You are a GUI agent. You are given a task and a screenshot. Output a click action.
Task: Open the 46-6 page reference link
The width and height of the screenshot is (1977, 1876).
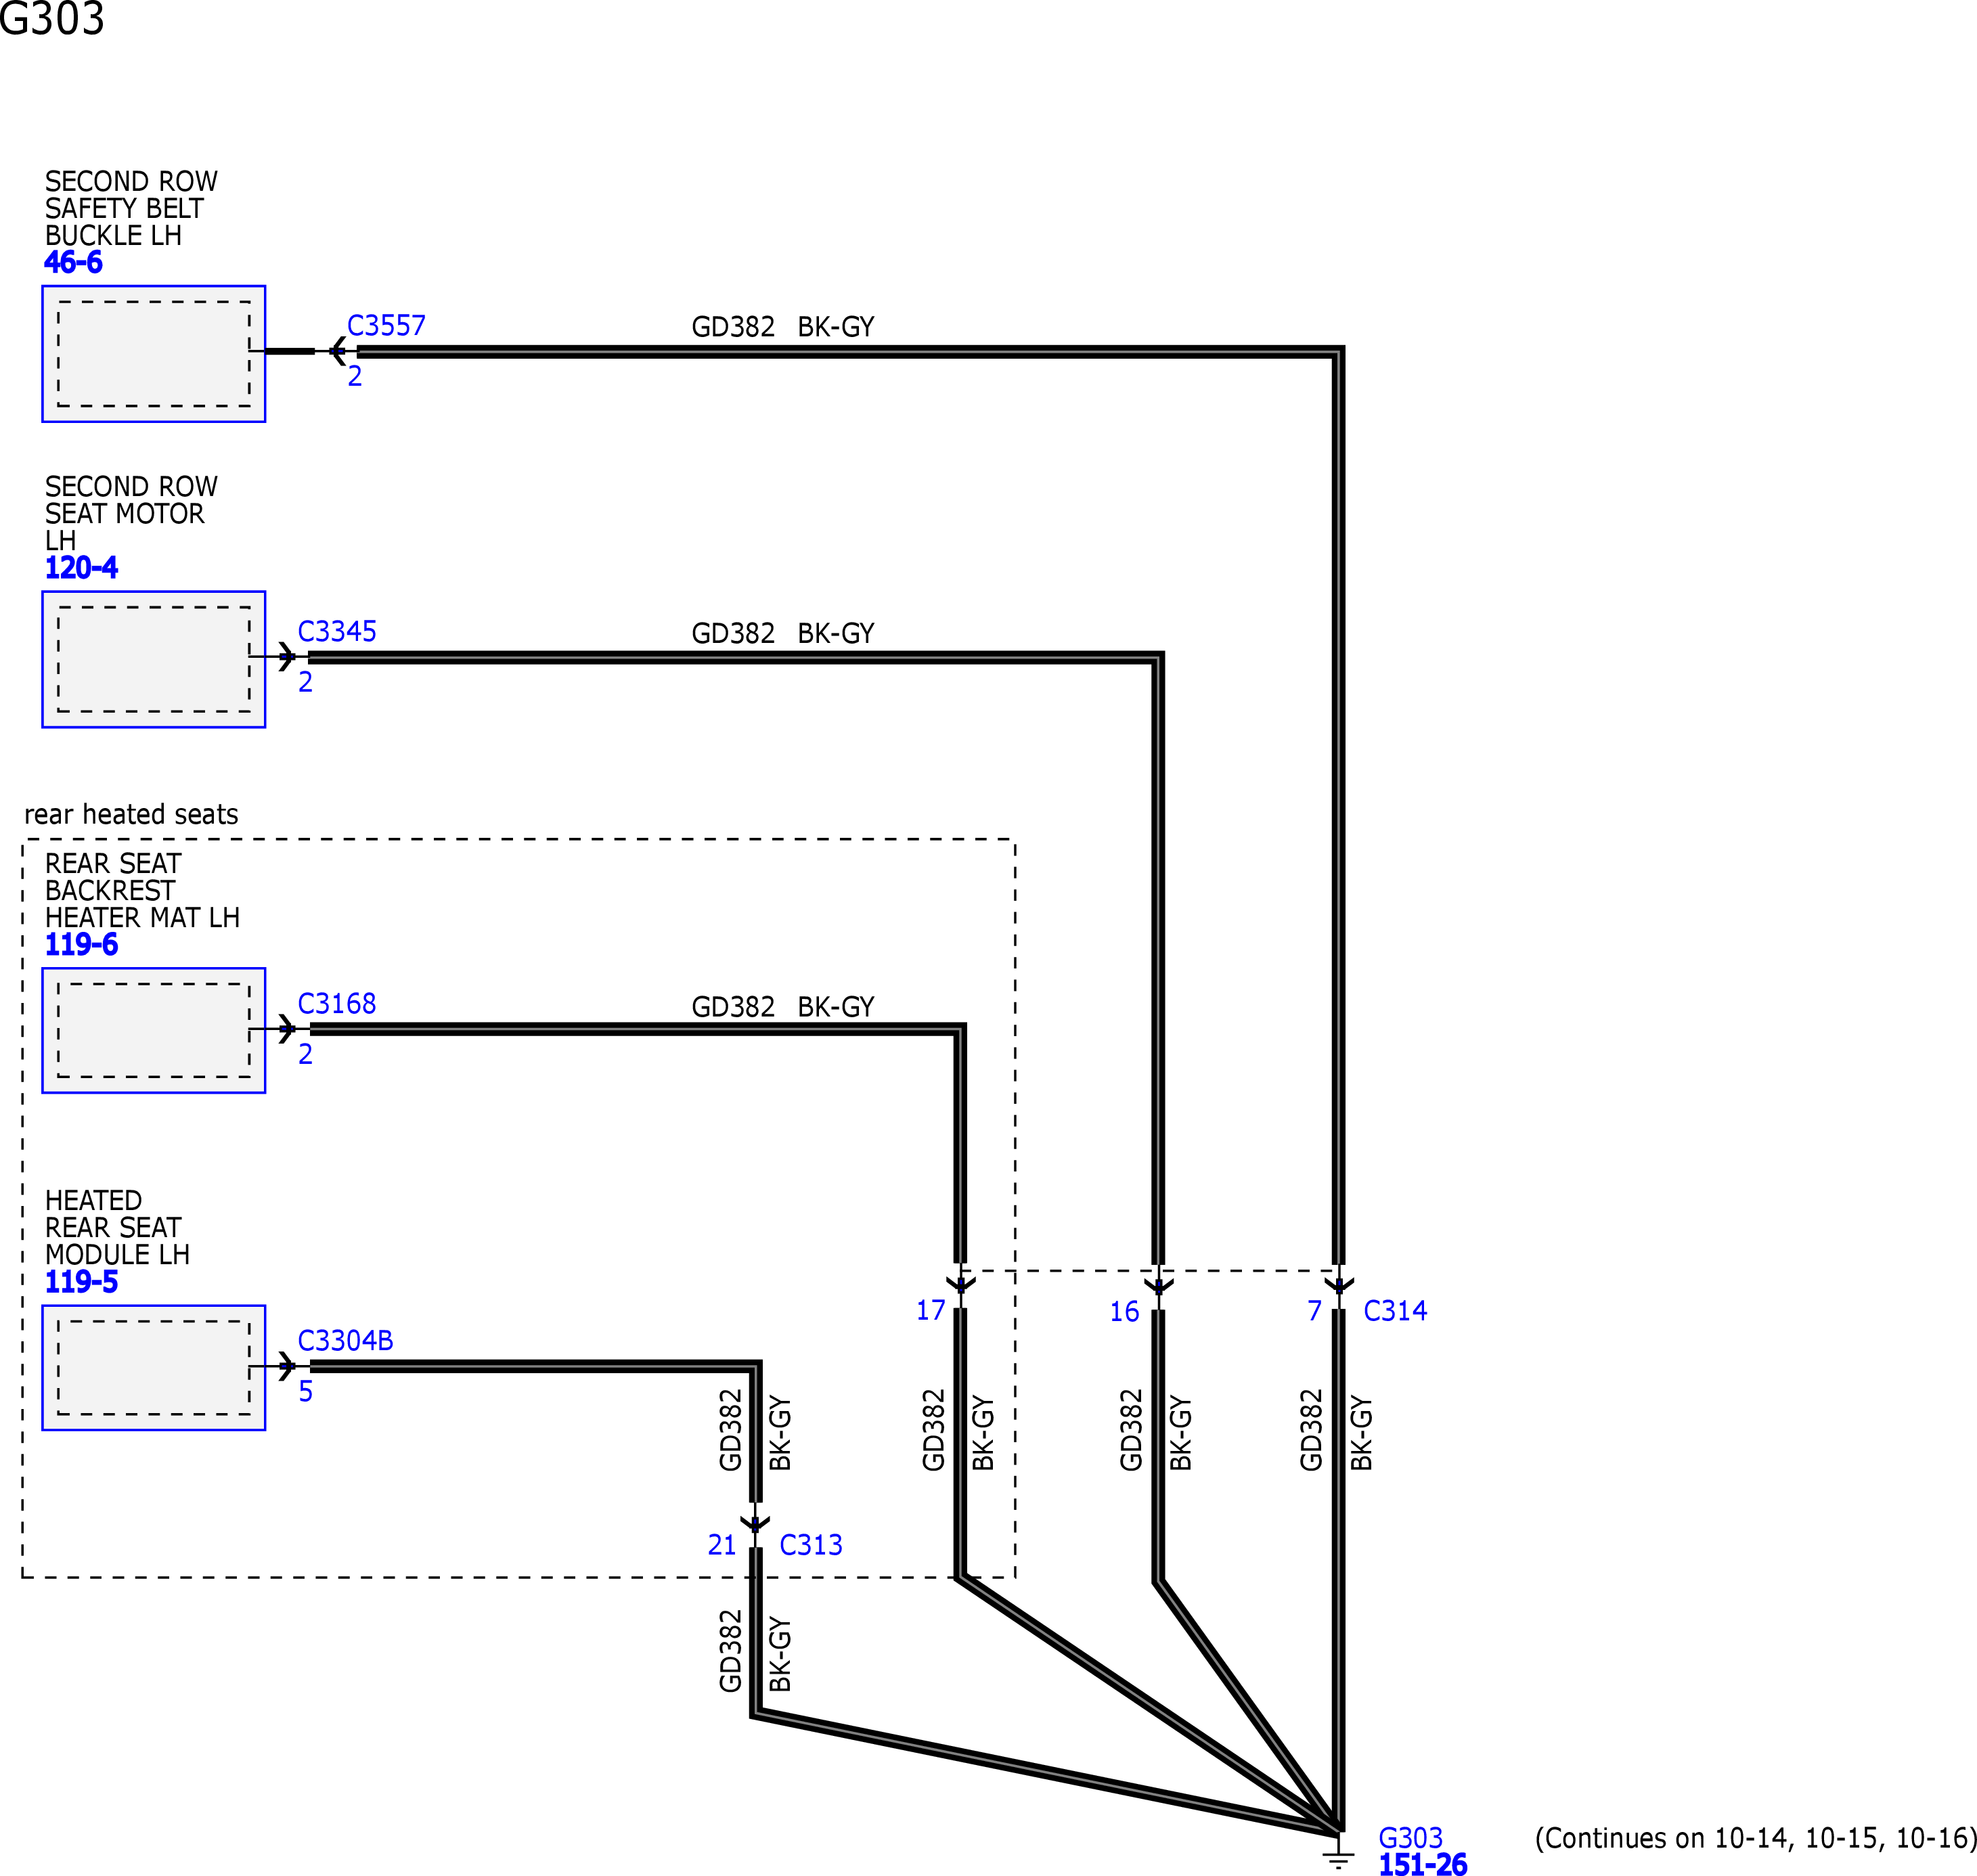point(73,263)
